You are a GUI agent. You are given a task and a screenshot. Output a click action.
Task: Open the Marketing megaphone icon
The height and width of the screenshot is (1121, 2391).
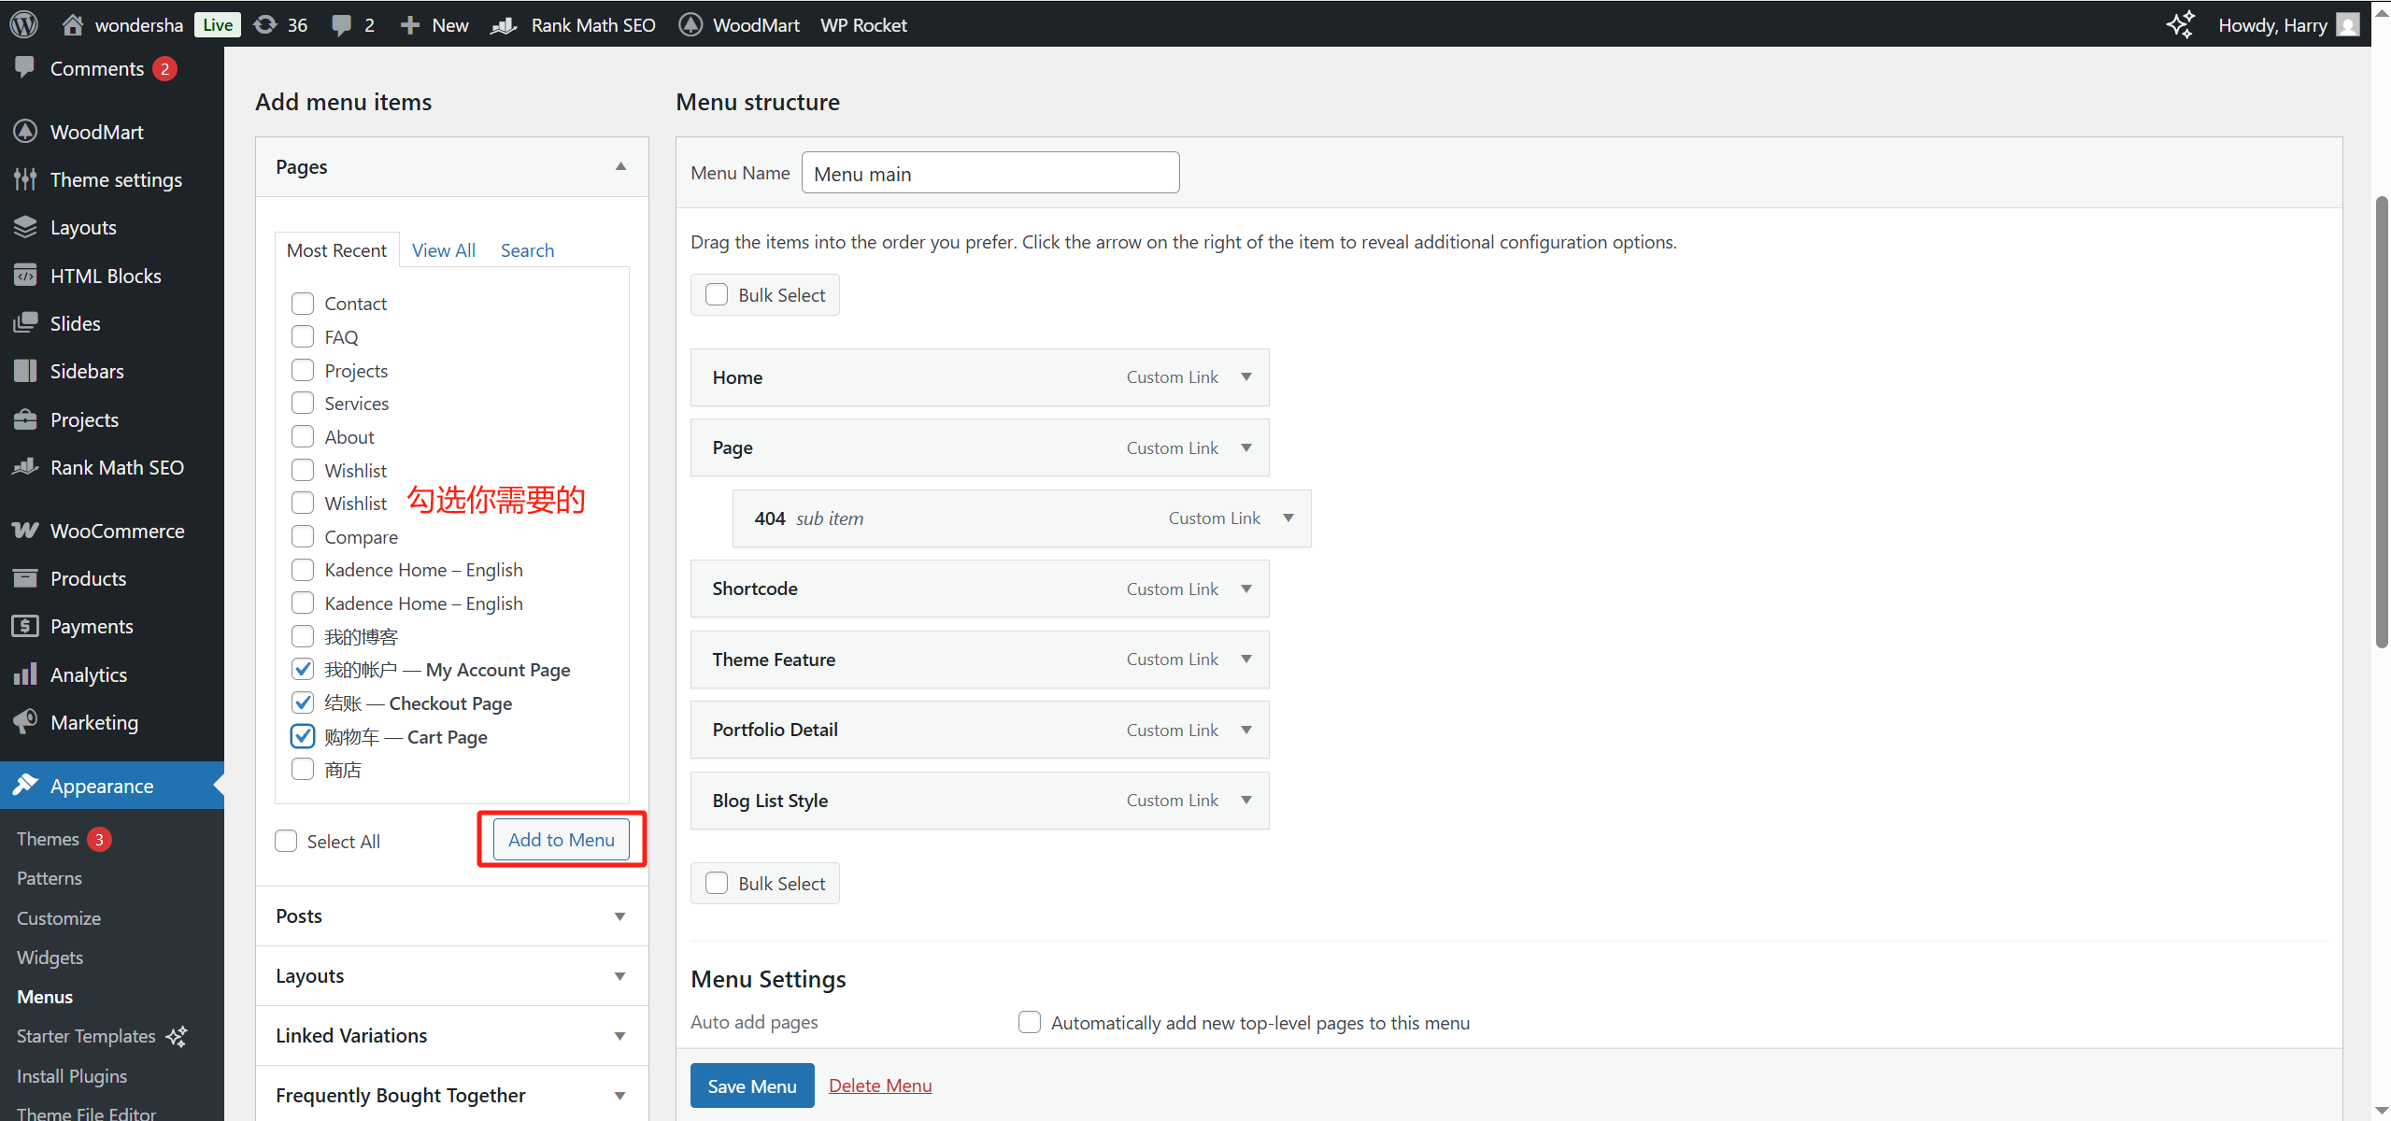[x=25, y=722]
